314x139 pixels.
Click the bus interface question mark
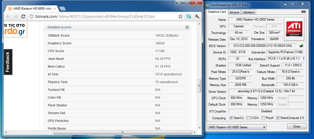click(304, 59)
